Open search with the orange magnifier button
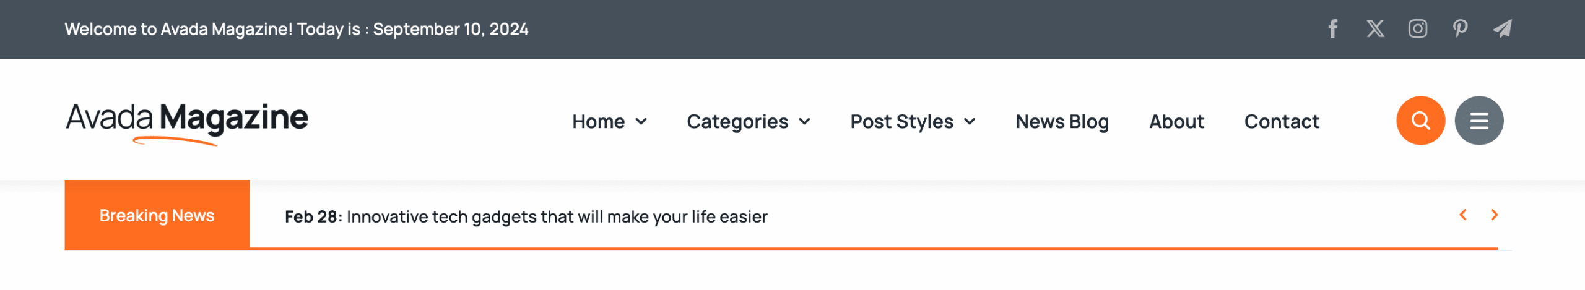 coord(1420,121)
